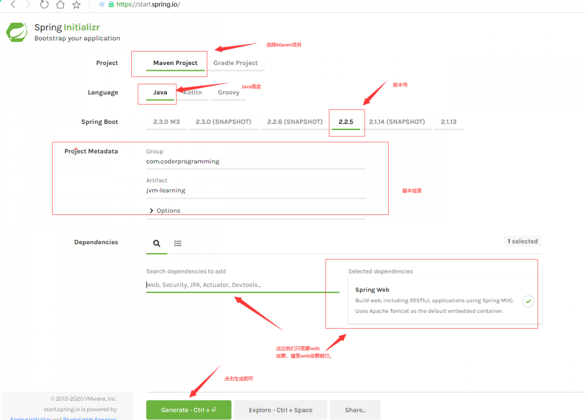Select the search dependencies magnifier tab
The image size is (585, 420).
click(x=157, y=244)
